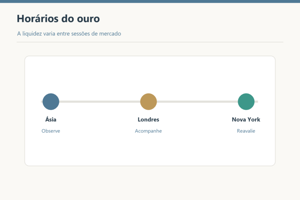Click the 'Observe' text under Ásia

(51, 131)
